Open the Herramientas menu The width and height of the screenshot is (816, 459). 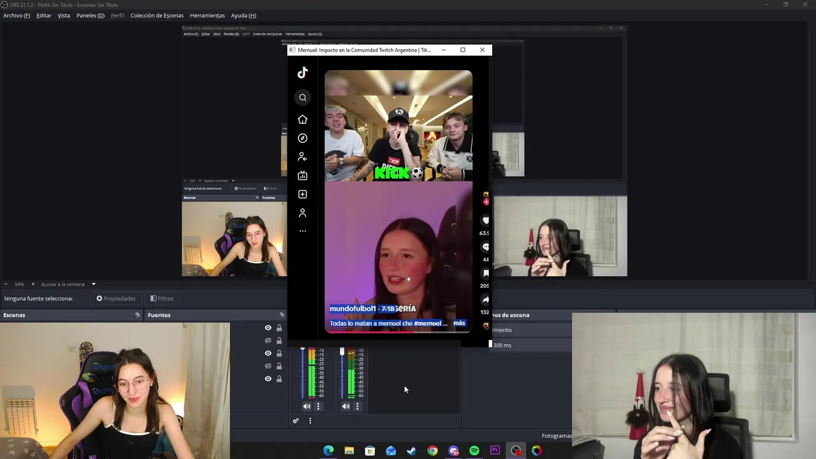[x=207, y=15]
